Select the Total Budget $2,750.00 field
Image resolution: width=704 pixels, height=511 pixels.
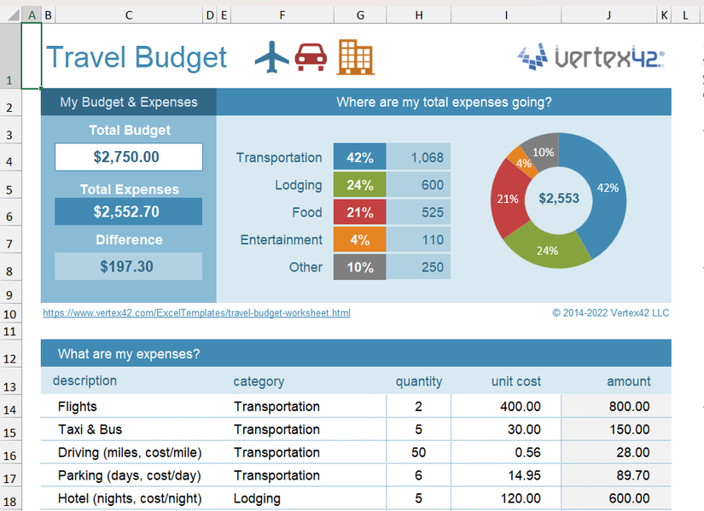(128, 157)
